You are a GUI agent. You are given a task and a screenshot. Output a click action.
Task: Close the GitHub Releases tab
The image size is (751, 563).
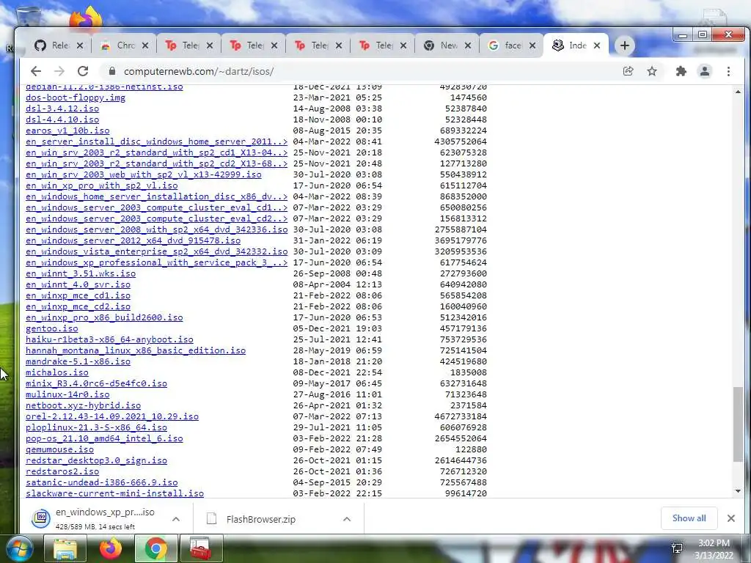pyautogui.click(x=80, y=45)
